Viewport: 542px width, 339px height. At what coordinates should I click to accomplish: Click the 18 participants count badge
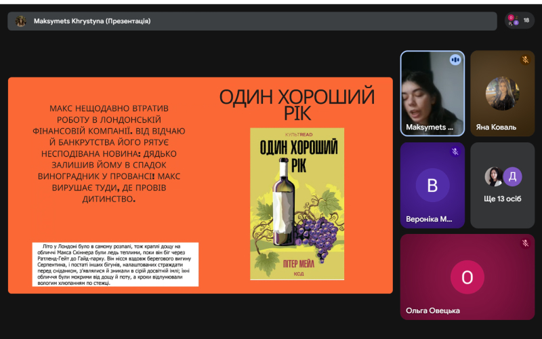[519, 20]
